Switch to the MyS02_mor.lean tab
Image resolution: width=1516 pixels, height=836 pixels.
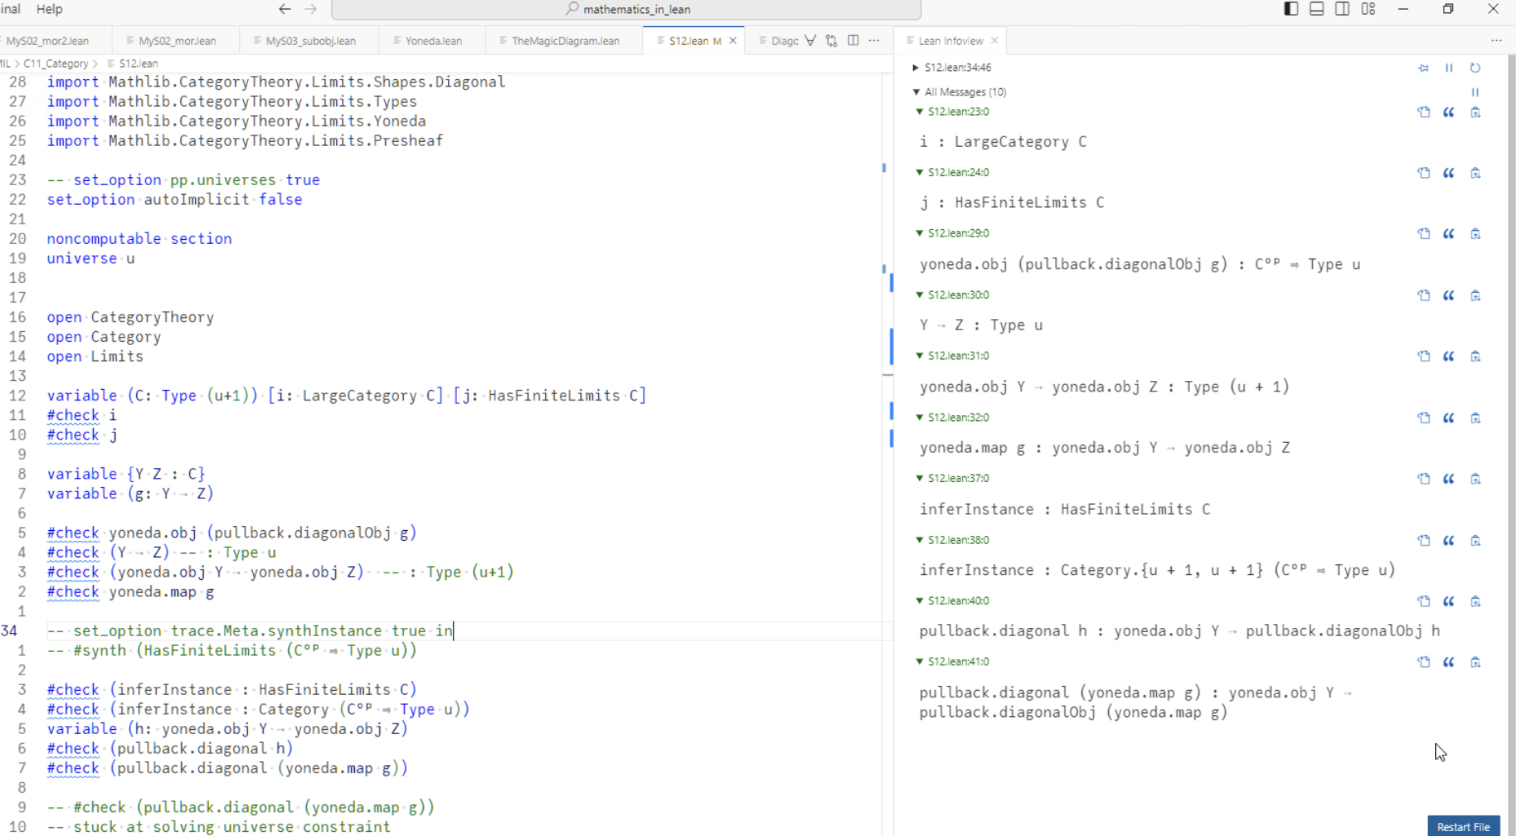coord(177,41)
